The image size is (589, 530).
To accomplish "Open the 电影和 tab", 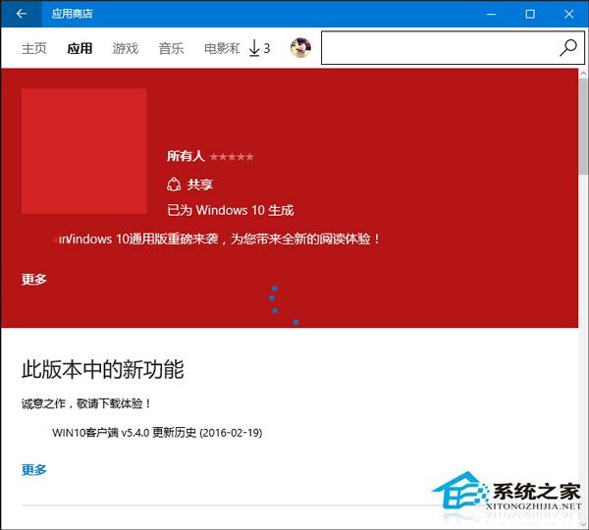I will (x=222, y=48).
